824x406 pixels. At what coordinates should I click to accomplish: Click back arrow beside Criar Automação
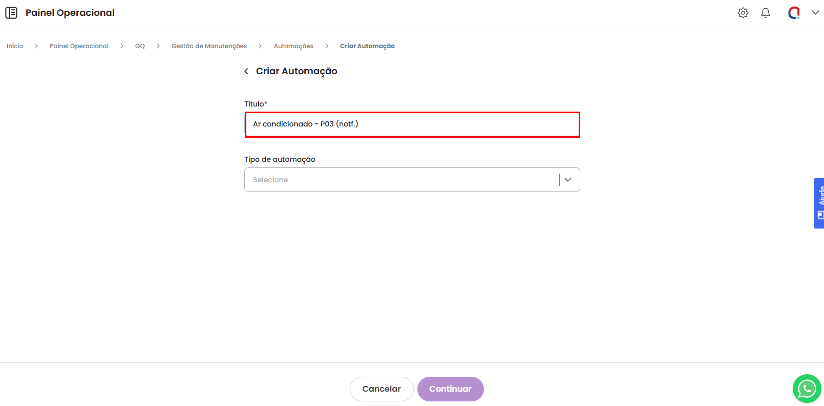246,71
